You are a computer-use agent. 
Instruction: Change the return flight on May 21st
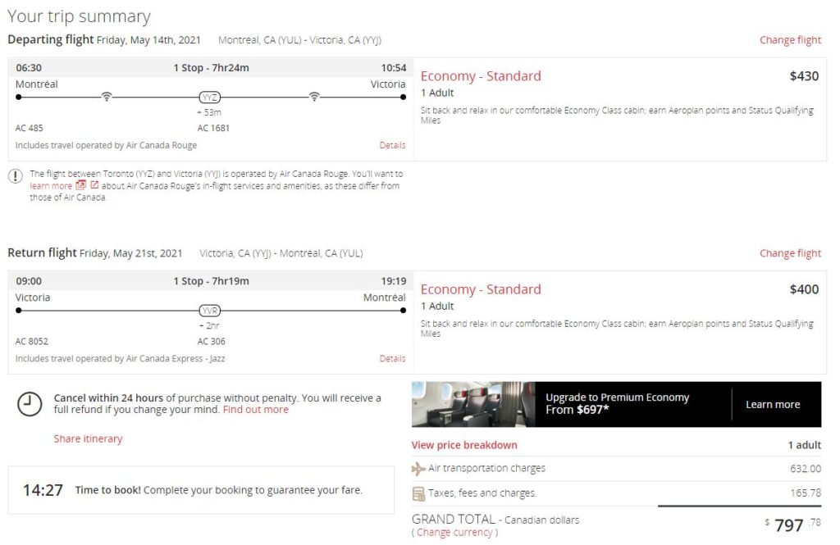pos(789,253)
